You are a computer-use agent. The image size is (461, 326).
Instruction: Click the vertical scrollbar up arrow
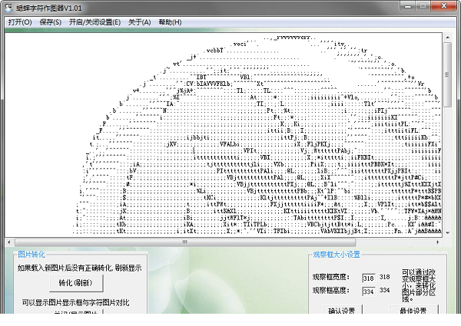(x=447, y=38)
